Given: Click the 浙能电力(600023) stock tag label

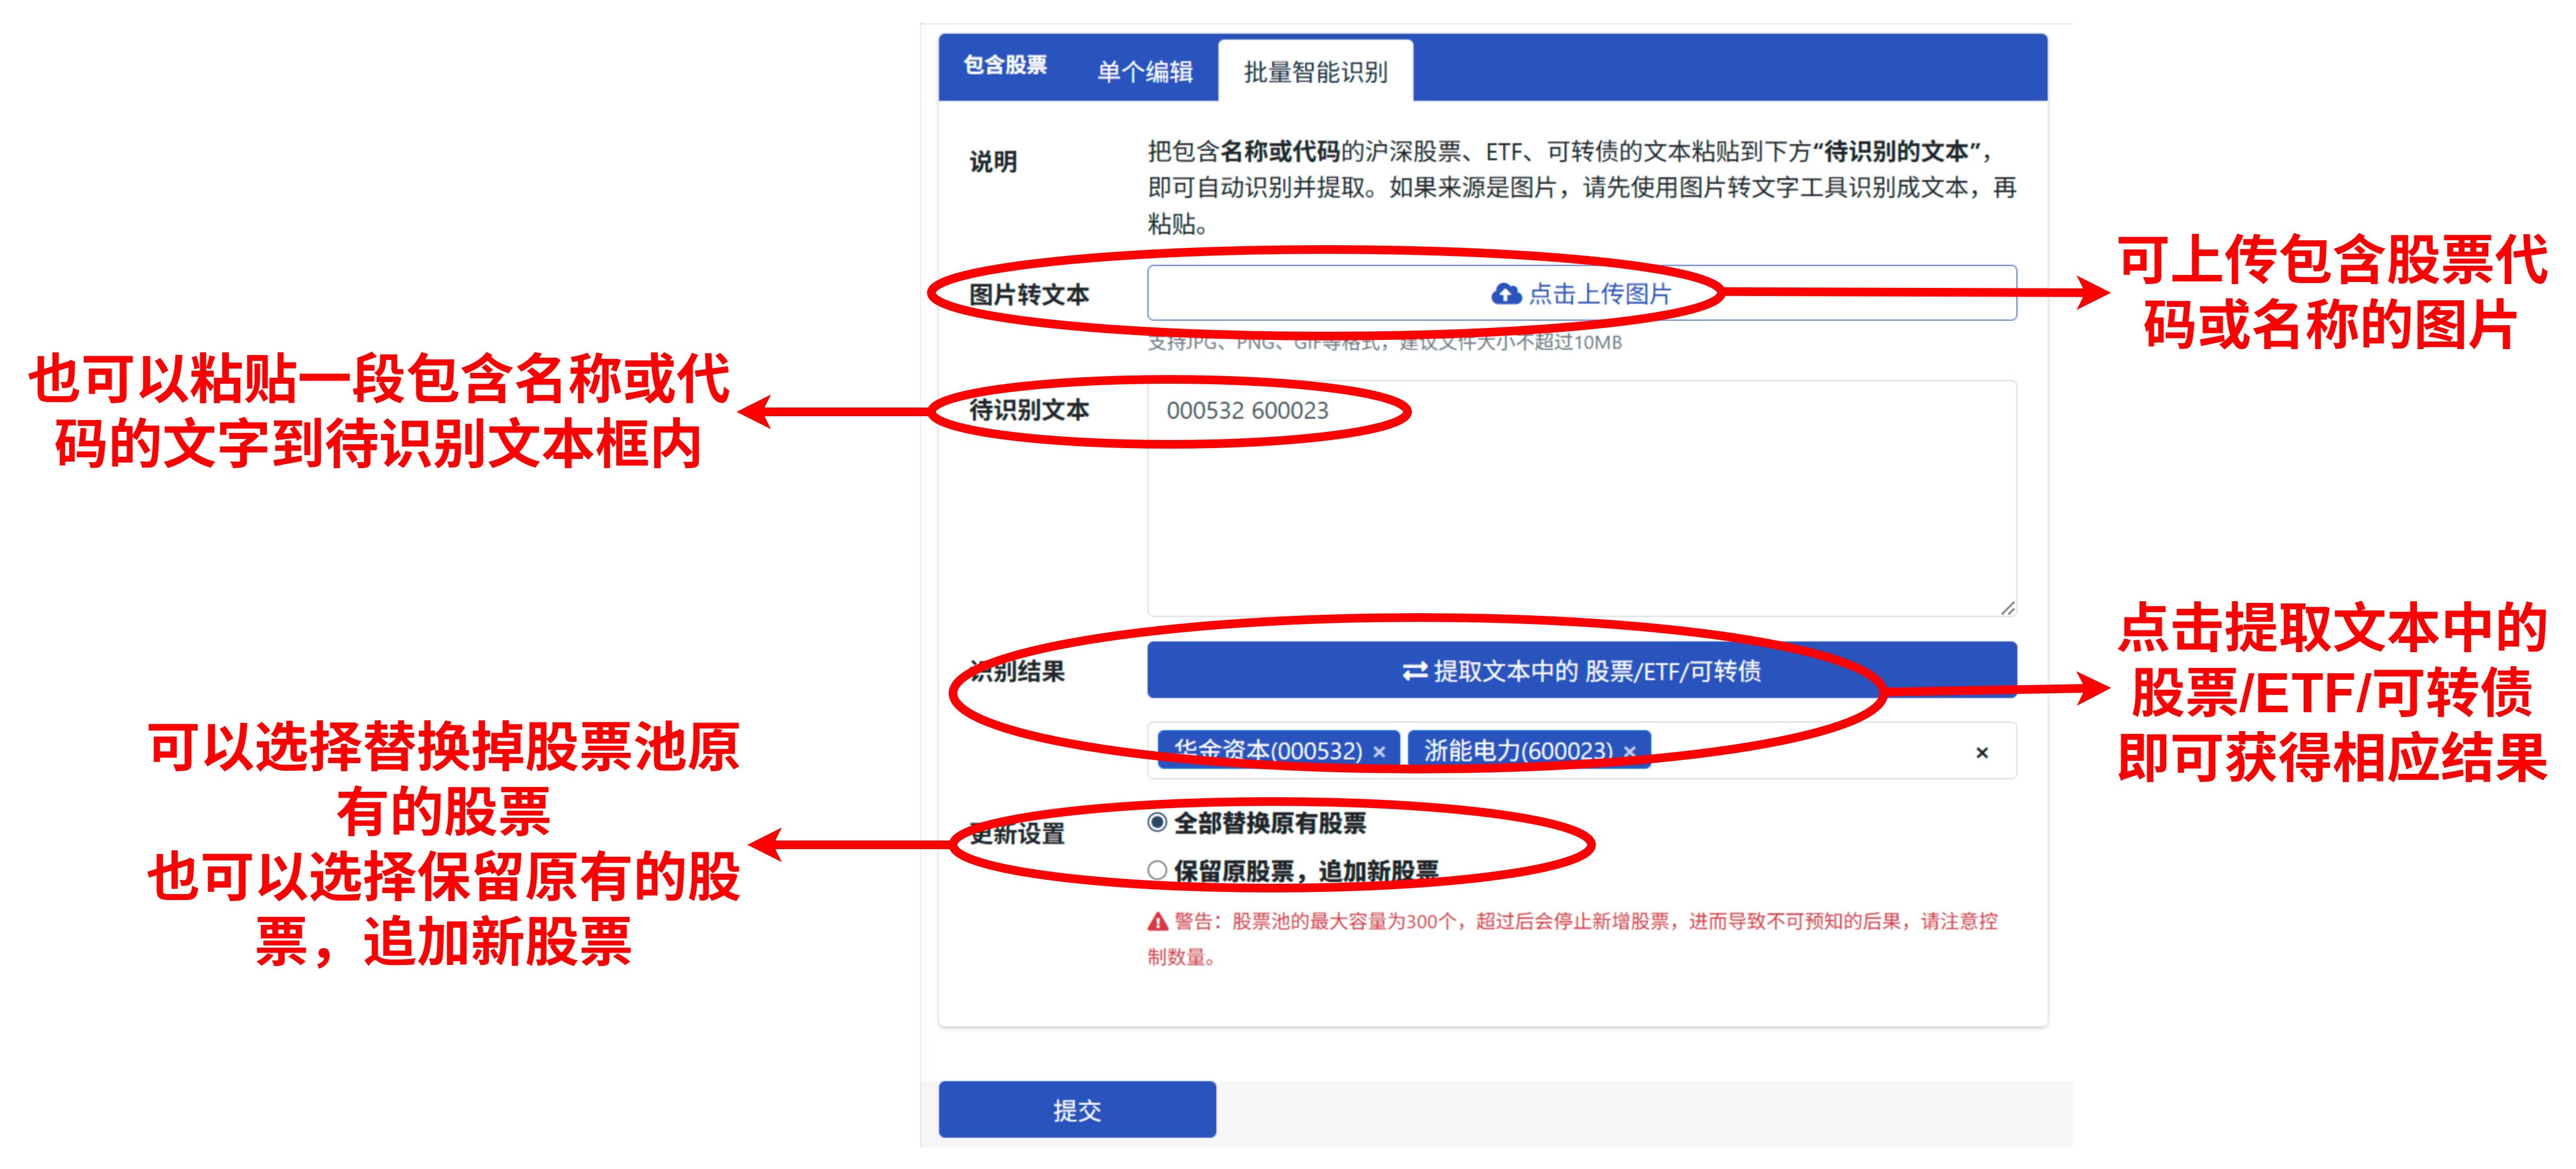Looking at the screenshot, I should coord(1517,751).
